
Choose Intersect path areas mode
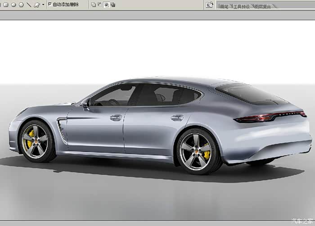click(107, 5)
